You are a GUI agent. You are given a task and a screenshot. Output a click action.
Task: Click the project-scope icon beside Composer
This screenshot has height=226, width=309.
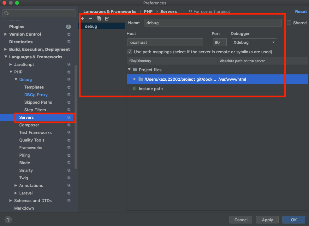(69, 125)
